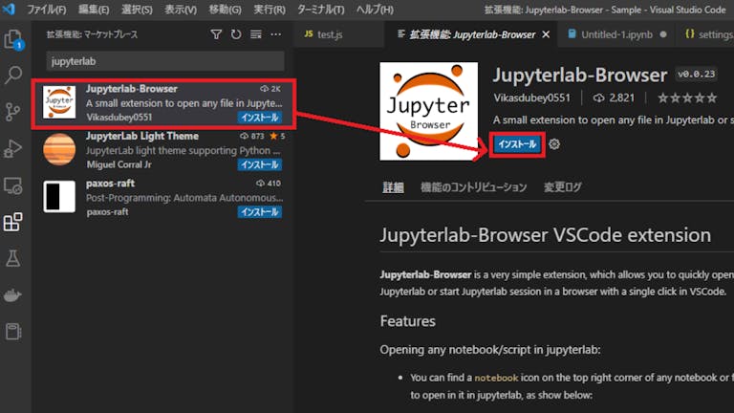
Task: Click the extension search box containing jupyterlab
Action: coord(164,61)
